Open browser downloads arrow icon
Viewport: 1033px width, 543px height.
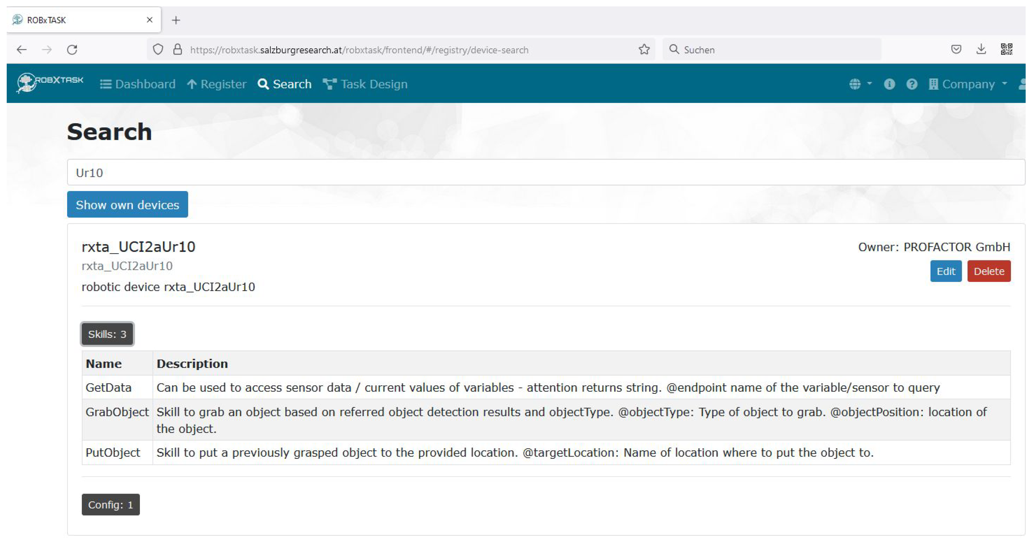click(981, 49)
